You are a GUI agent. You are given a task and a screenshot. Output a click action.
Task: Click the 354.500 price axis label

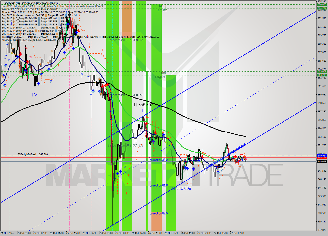322,128
